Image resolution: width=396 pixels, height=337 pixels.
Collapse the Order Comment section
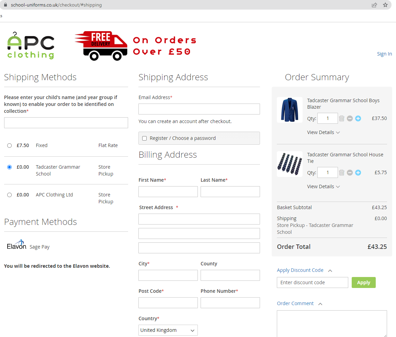tap(300, 303)
